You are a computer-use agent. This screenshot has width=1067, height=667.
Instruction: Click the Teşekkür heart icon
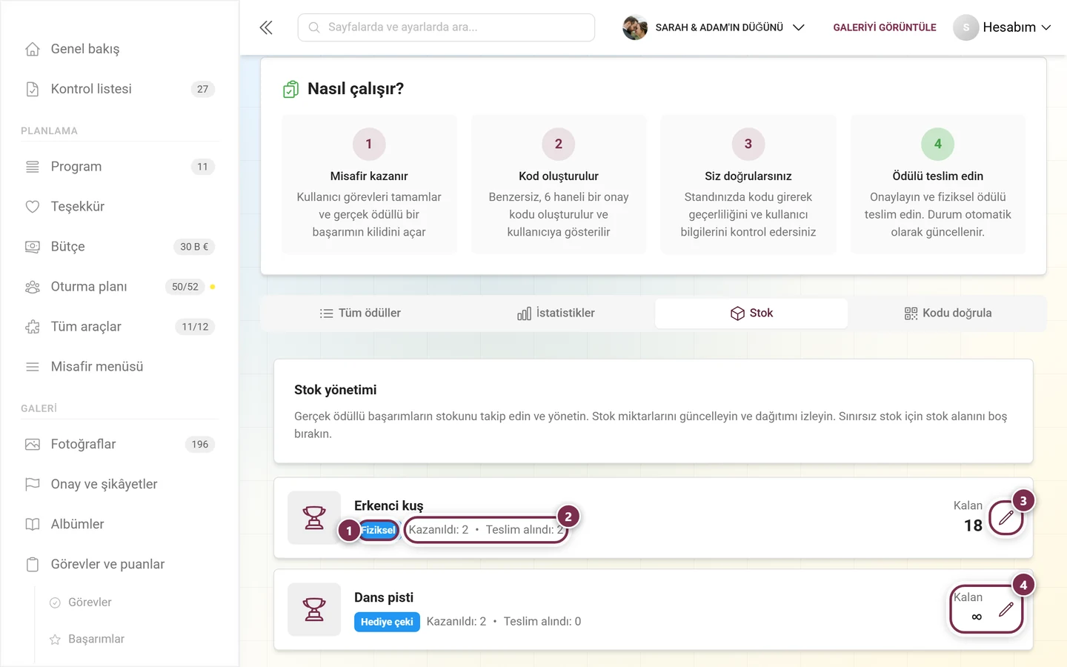pos(33,207)
